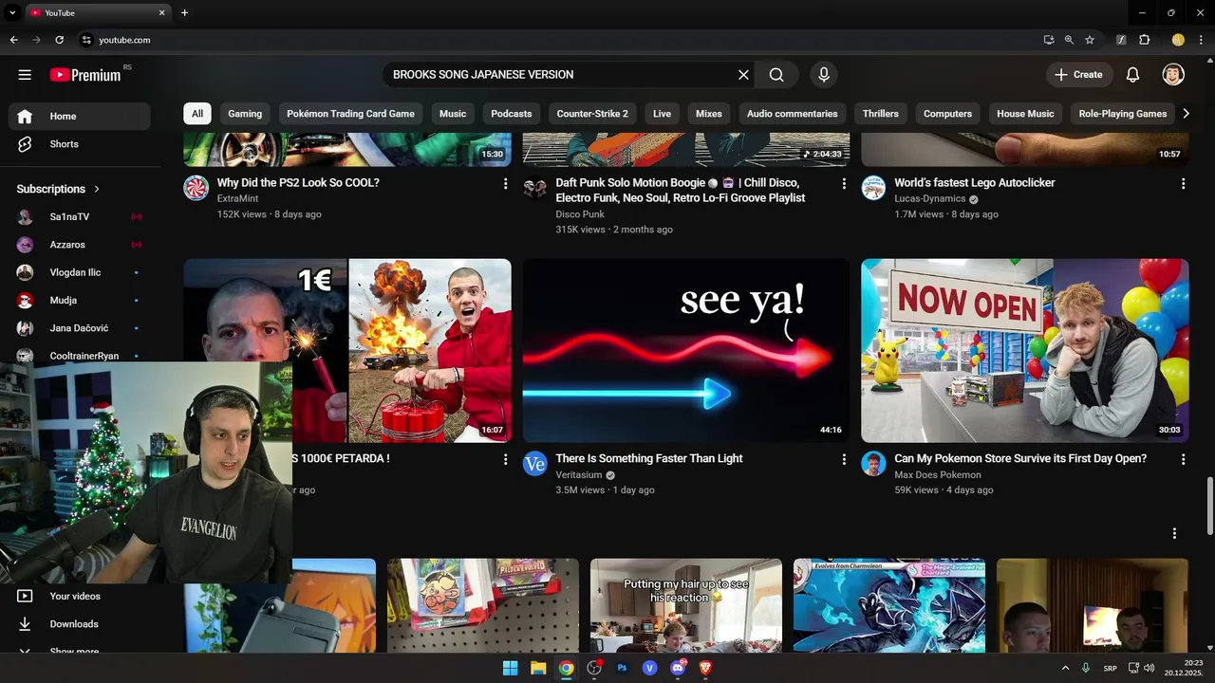Open options for "Can My Pokemon Store Survive" video

point(1183,460)
